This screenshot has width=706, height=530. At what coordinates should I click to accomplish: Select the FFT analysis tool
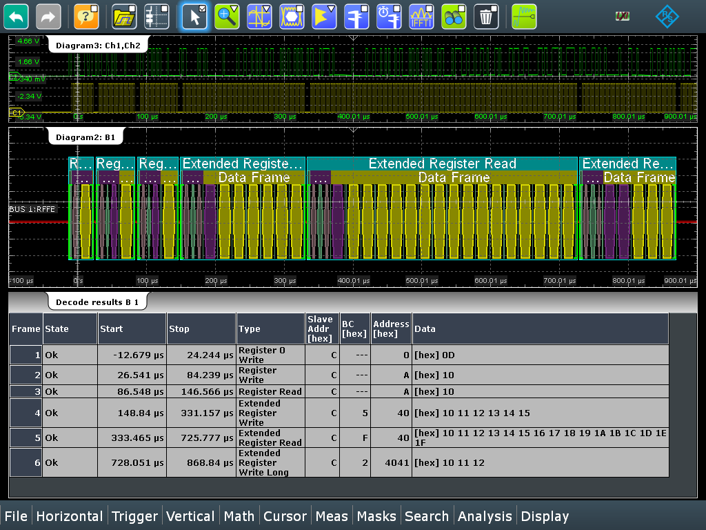421,17
